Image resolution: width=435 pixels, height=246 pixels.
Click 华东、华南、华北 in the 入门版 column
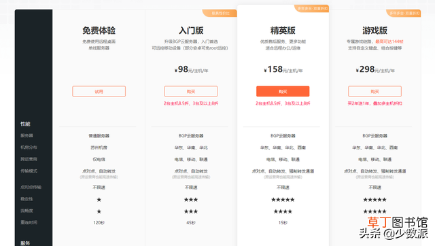click(x=191, y=147)
